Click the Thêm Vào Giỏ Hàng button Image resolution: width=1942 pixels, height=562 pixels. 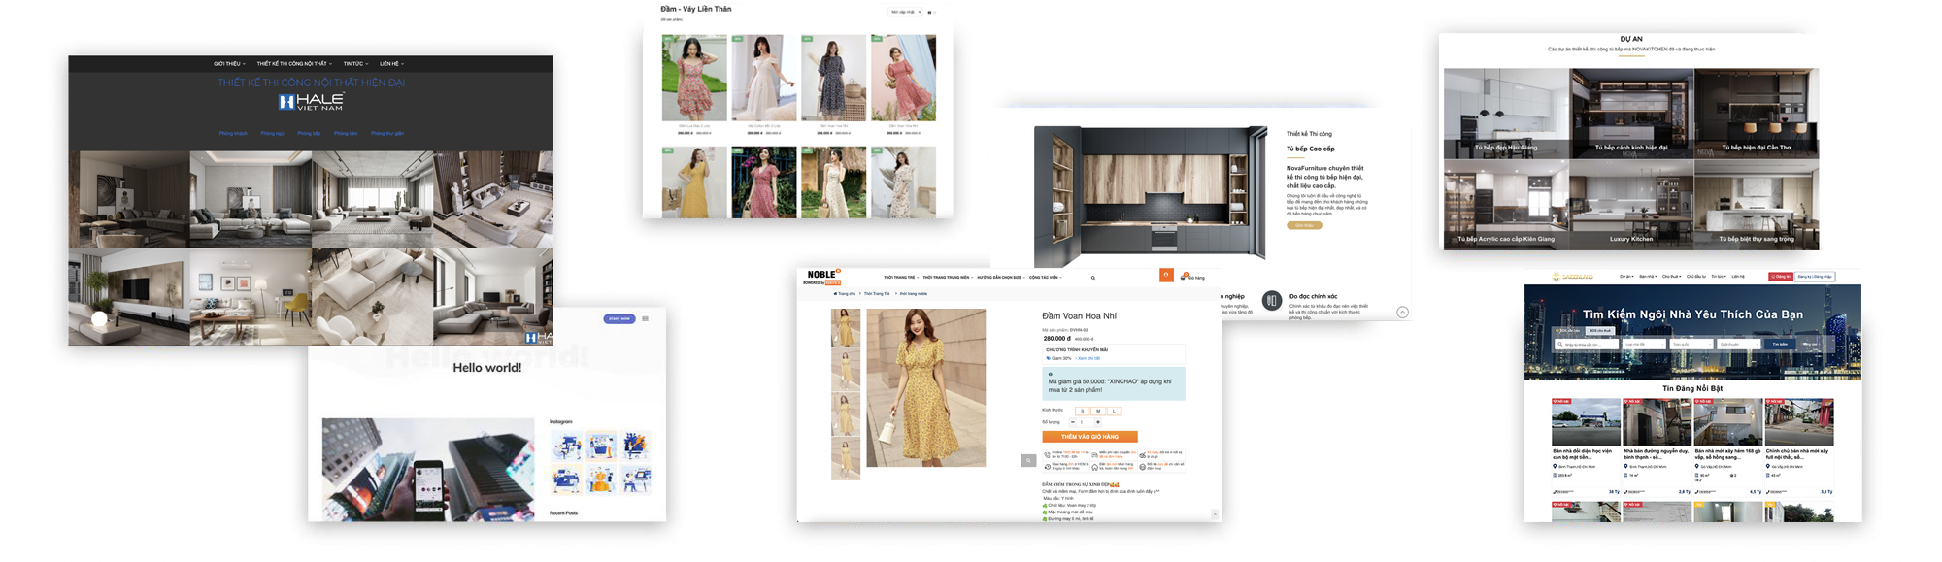[1089, 437]
